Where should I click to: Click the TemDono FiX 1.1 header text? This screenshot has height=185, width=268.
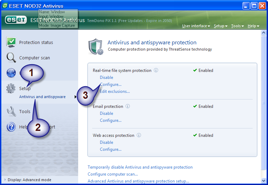(x=129, y=21)
